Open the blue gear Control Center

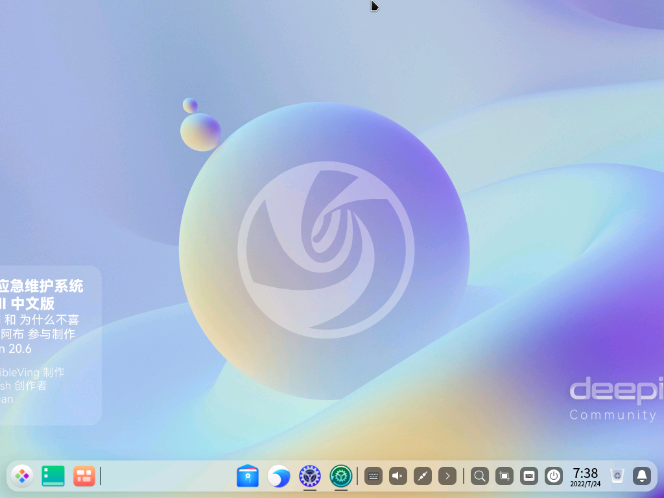tap(310, 476)
